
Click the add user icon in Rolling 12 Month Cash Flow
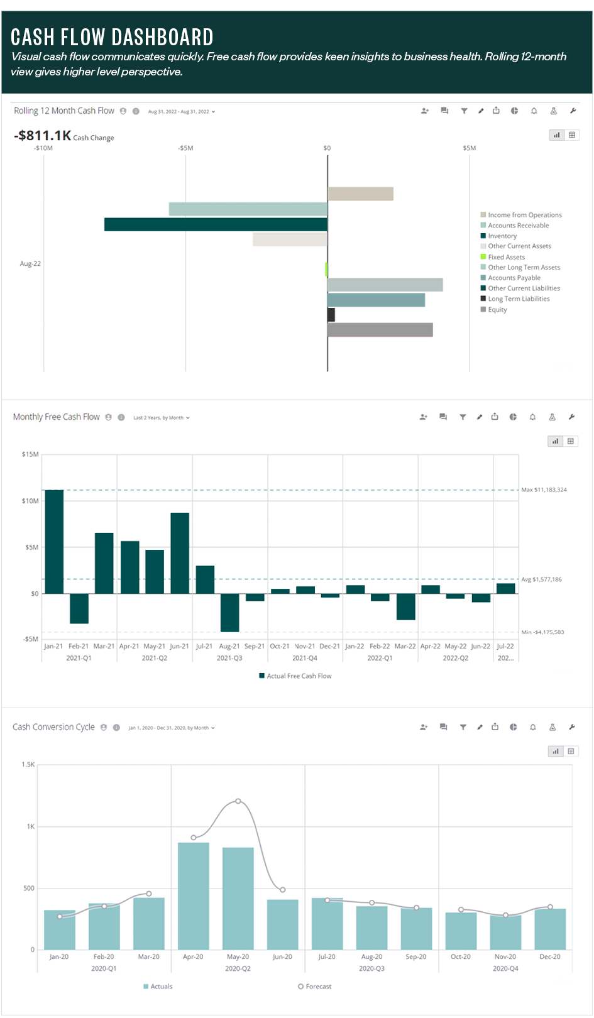425,111
